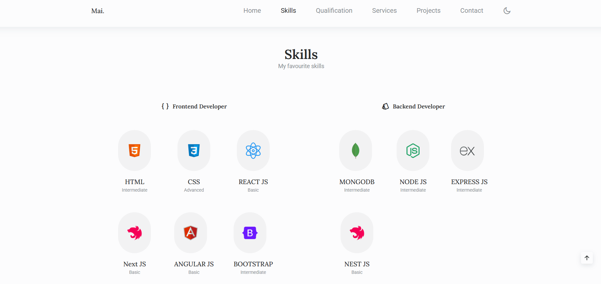Select the Node JS hexagon icon
The width and height of the screenshot is (601, 284).
point(413,151)
